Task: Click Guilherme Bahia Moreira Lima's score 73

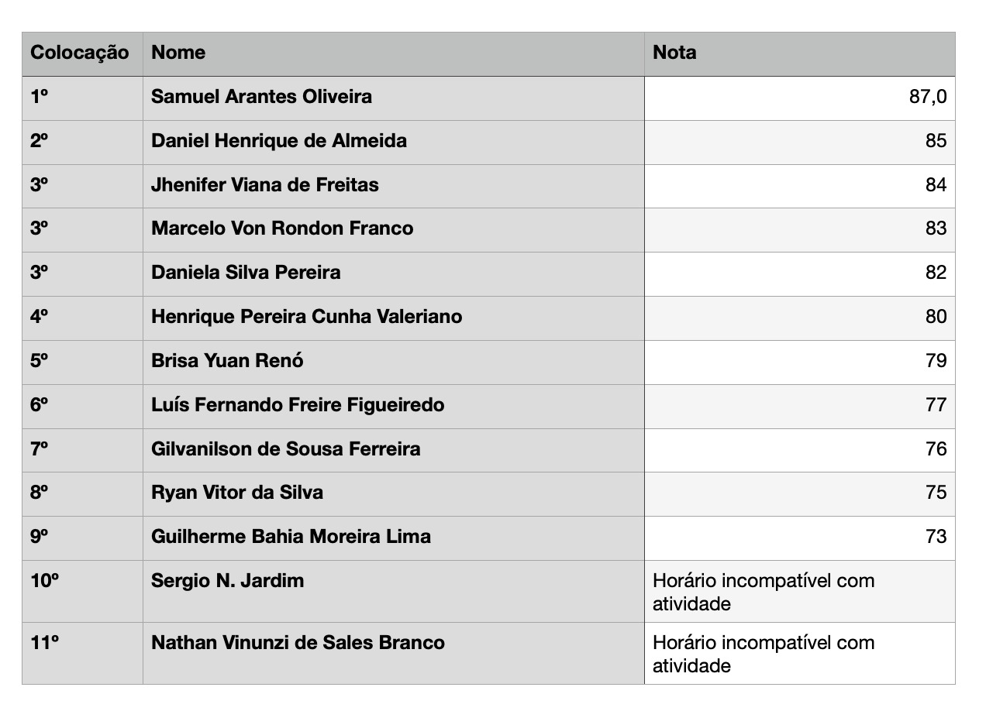Action: coord(935,537)
